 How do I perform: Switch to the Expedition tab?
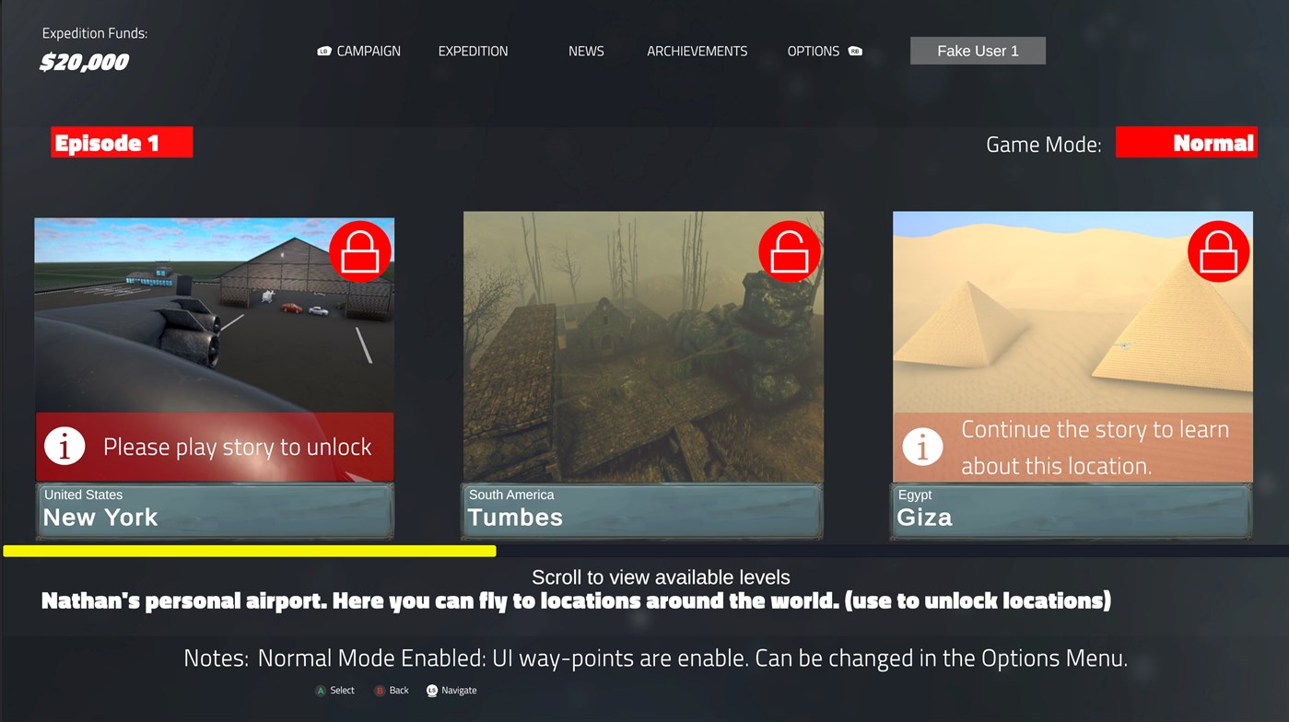click(473, 52)
